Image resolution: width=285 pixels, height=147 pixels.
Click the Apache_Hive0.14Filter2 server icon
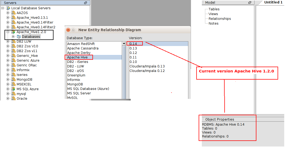click(x=14, y=27)
